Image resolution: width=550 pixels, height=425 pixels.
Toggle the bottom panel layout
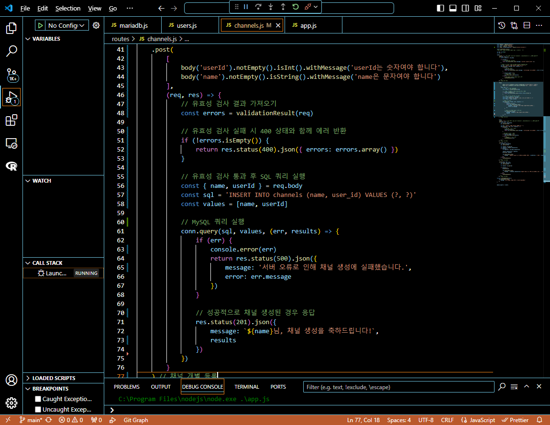click(x=453, y=9)
